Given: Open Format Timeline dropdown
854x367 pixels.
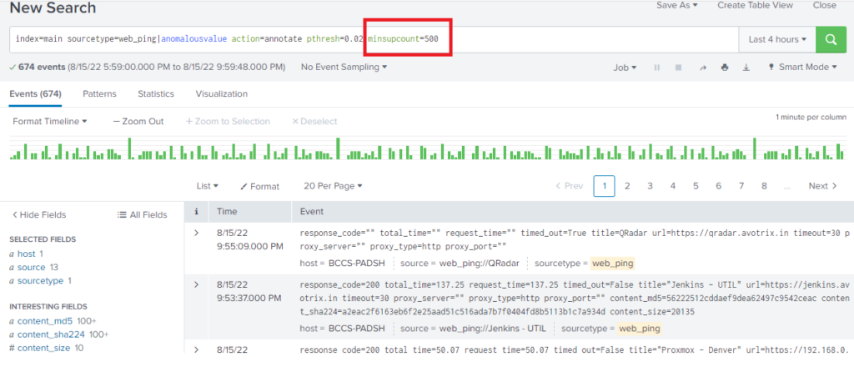Looking at the screenshot, I should pyautogui.click(x=50, y=122).
